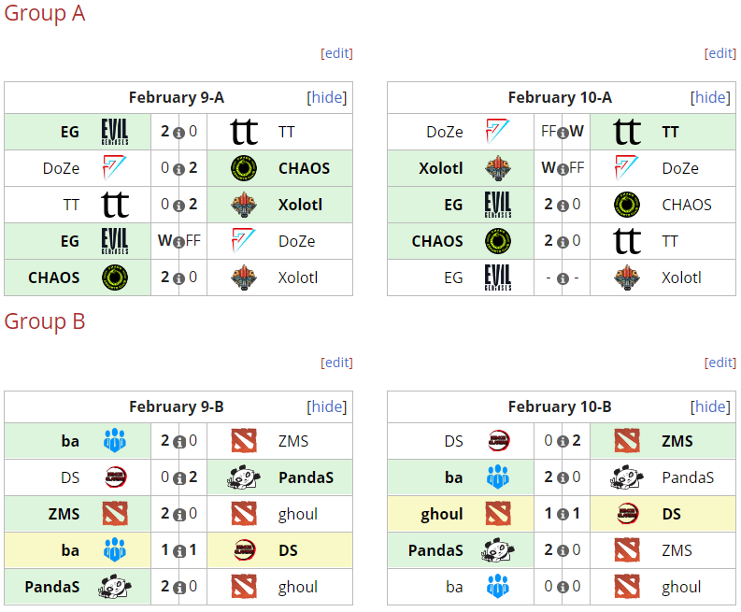The image size is (741, 612).
Task: Click the Xolotl logo in TT vs Xolotl row
Action: coord(244,205)
